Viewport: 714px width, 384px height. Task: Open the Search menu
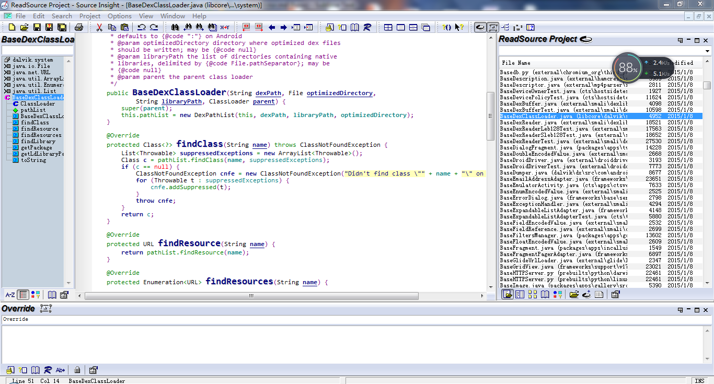point(62,16)
